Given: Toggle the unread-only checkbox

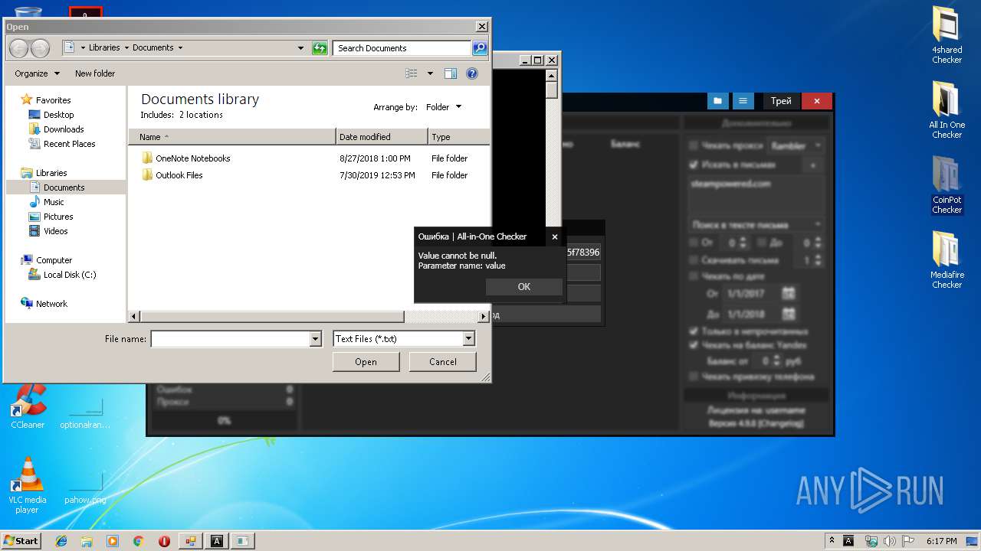Looking at the screenshot, I should click(x=694, y=331).
